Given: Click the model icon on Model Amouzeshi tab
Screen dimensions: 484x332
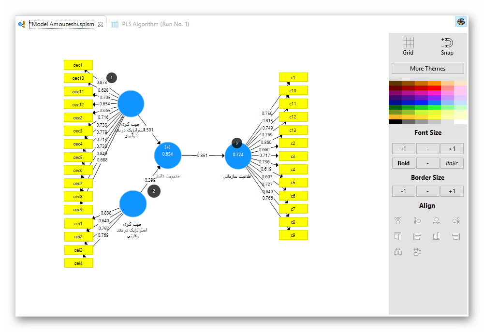Looking at the screenshot, I should [x=22, y=24].
